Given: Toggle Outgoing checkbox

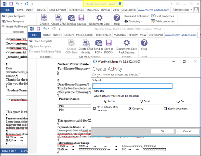Looking at the screenshot, I should pyautogui.click(x=130, y=109).
